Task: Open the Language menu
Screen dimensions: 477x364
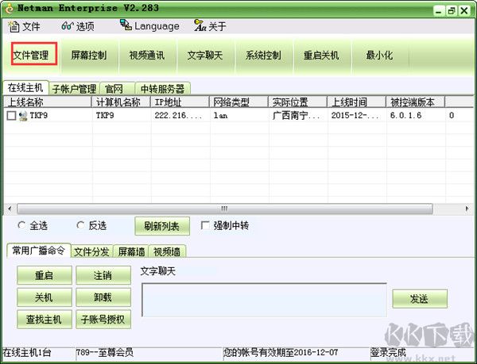Action: (149, 26)
